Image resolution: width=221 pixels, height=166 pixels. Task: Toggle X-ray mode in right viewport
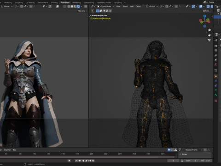[x=208, y=6]
